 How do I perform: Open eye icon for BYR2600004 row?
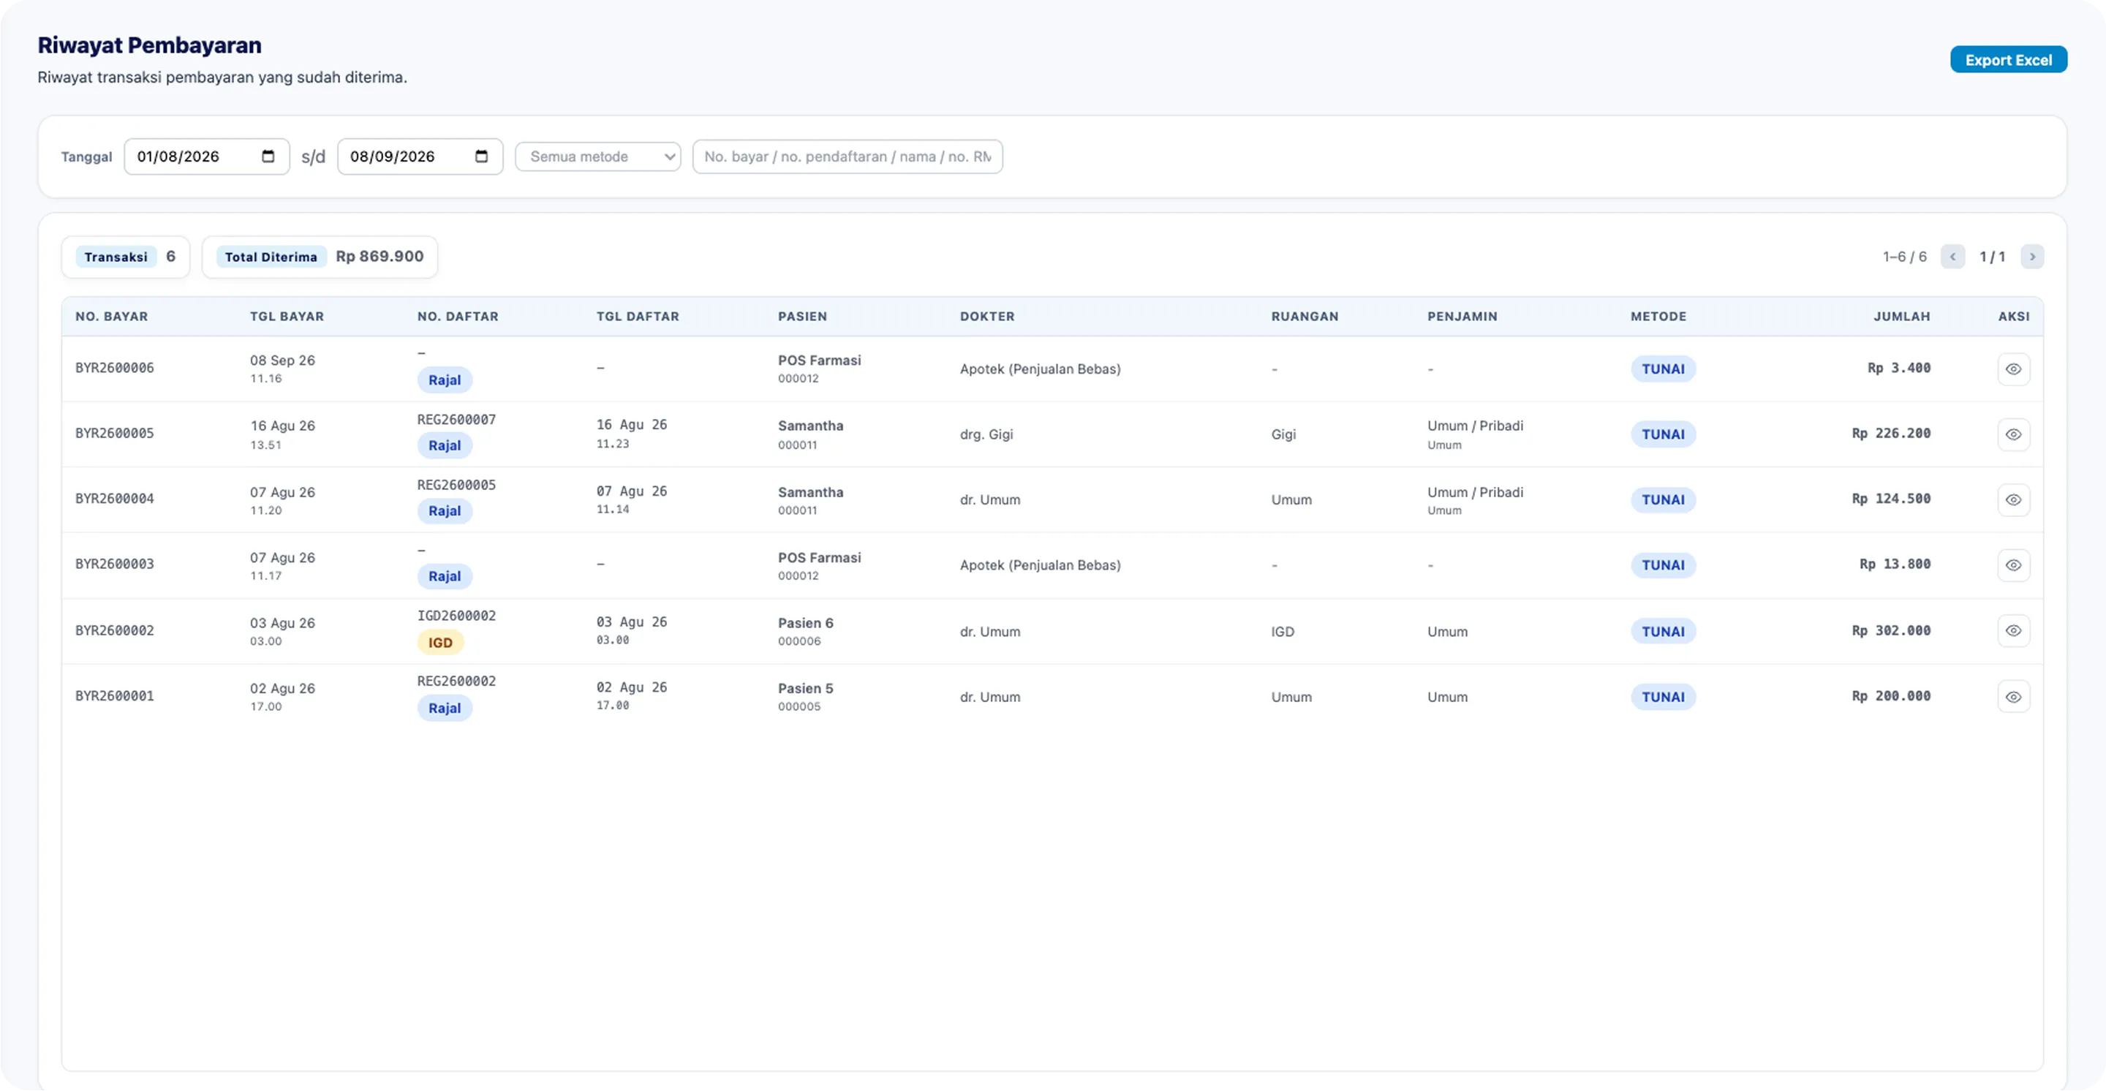2013,499
